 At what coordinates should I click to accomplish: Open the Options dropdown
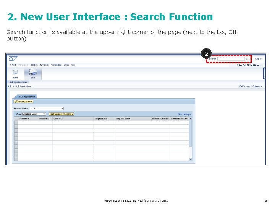pos(257,86)
